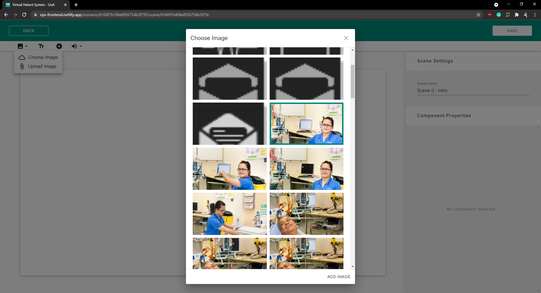The image size is (541, 293).
Task: Bookmark the page with the star icon
Action: coord(478,15)
